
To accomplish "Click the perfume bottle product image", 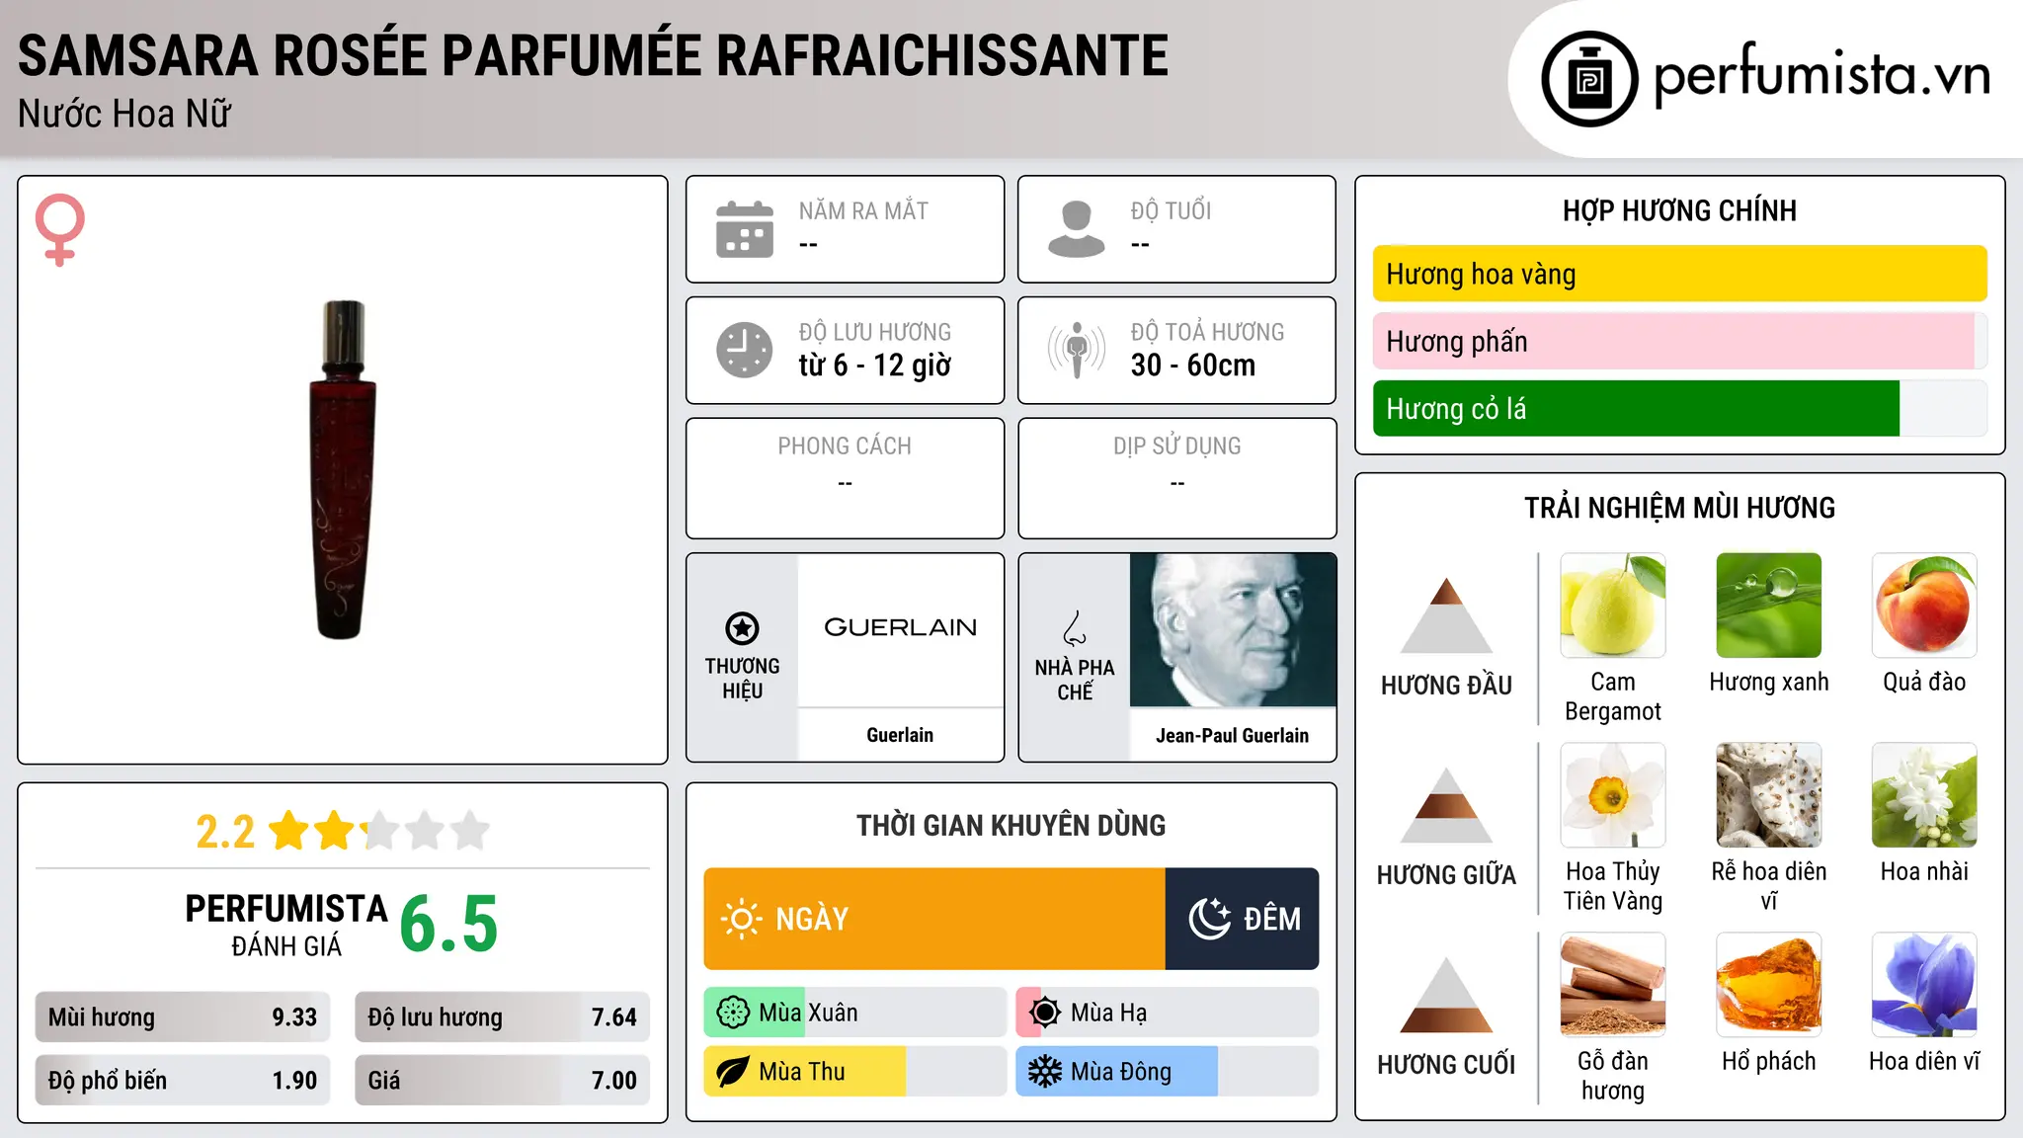I will pyautogui.click(x=343, y=470).
